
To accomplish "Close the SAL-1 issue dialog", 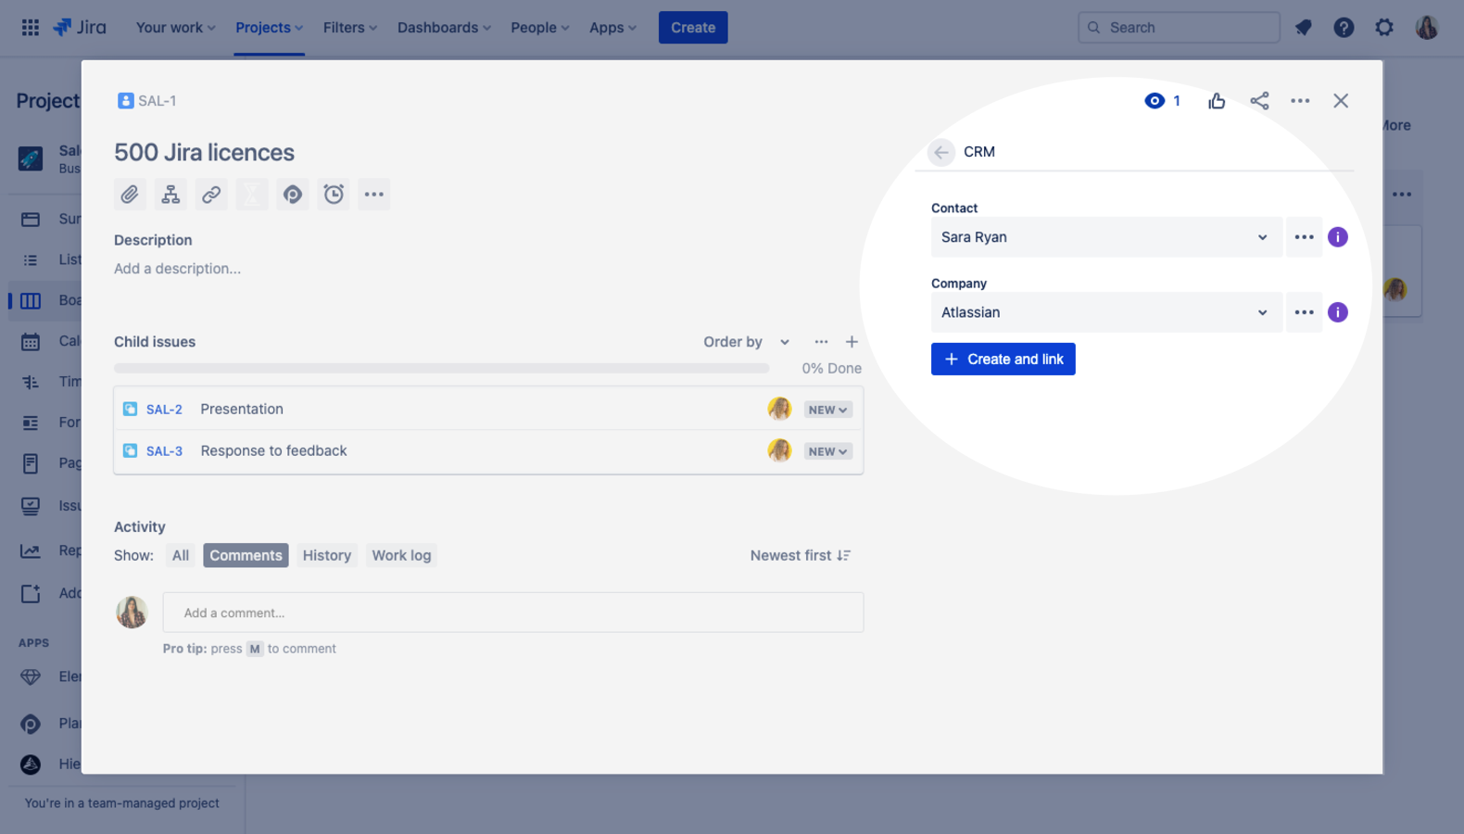I will click(1341, 101).
